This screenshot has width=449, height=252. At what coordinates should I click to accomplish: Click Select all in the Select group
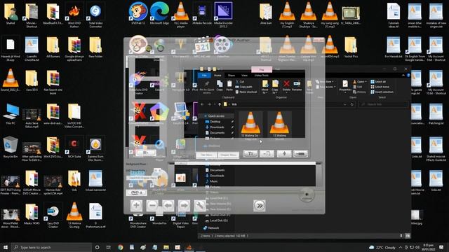coord(378,82)
